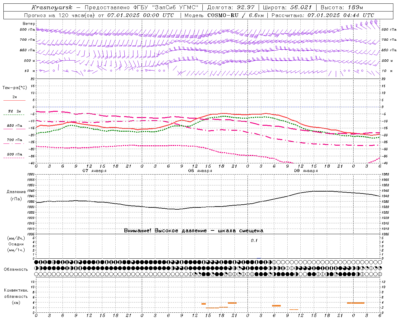Click the latitude value Широта: 56.021
The image size is (398, 318).
pos(287,7)
